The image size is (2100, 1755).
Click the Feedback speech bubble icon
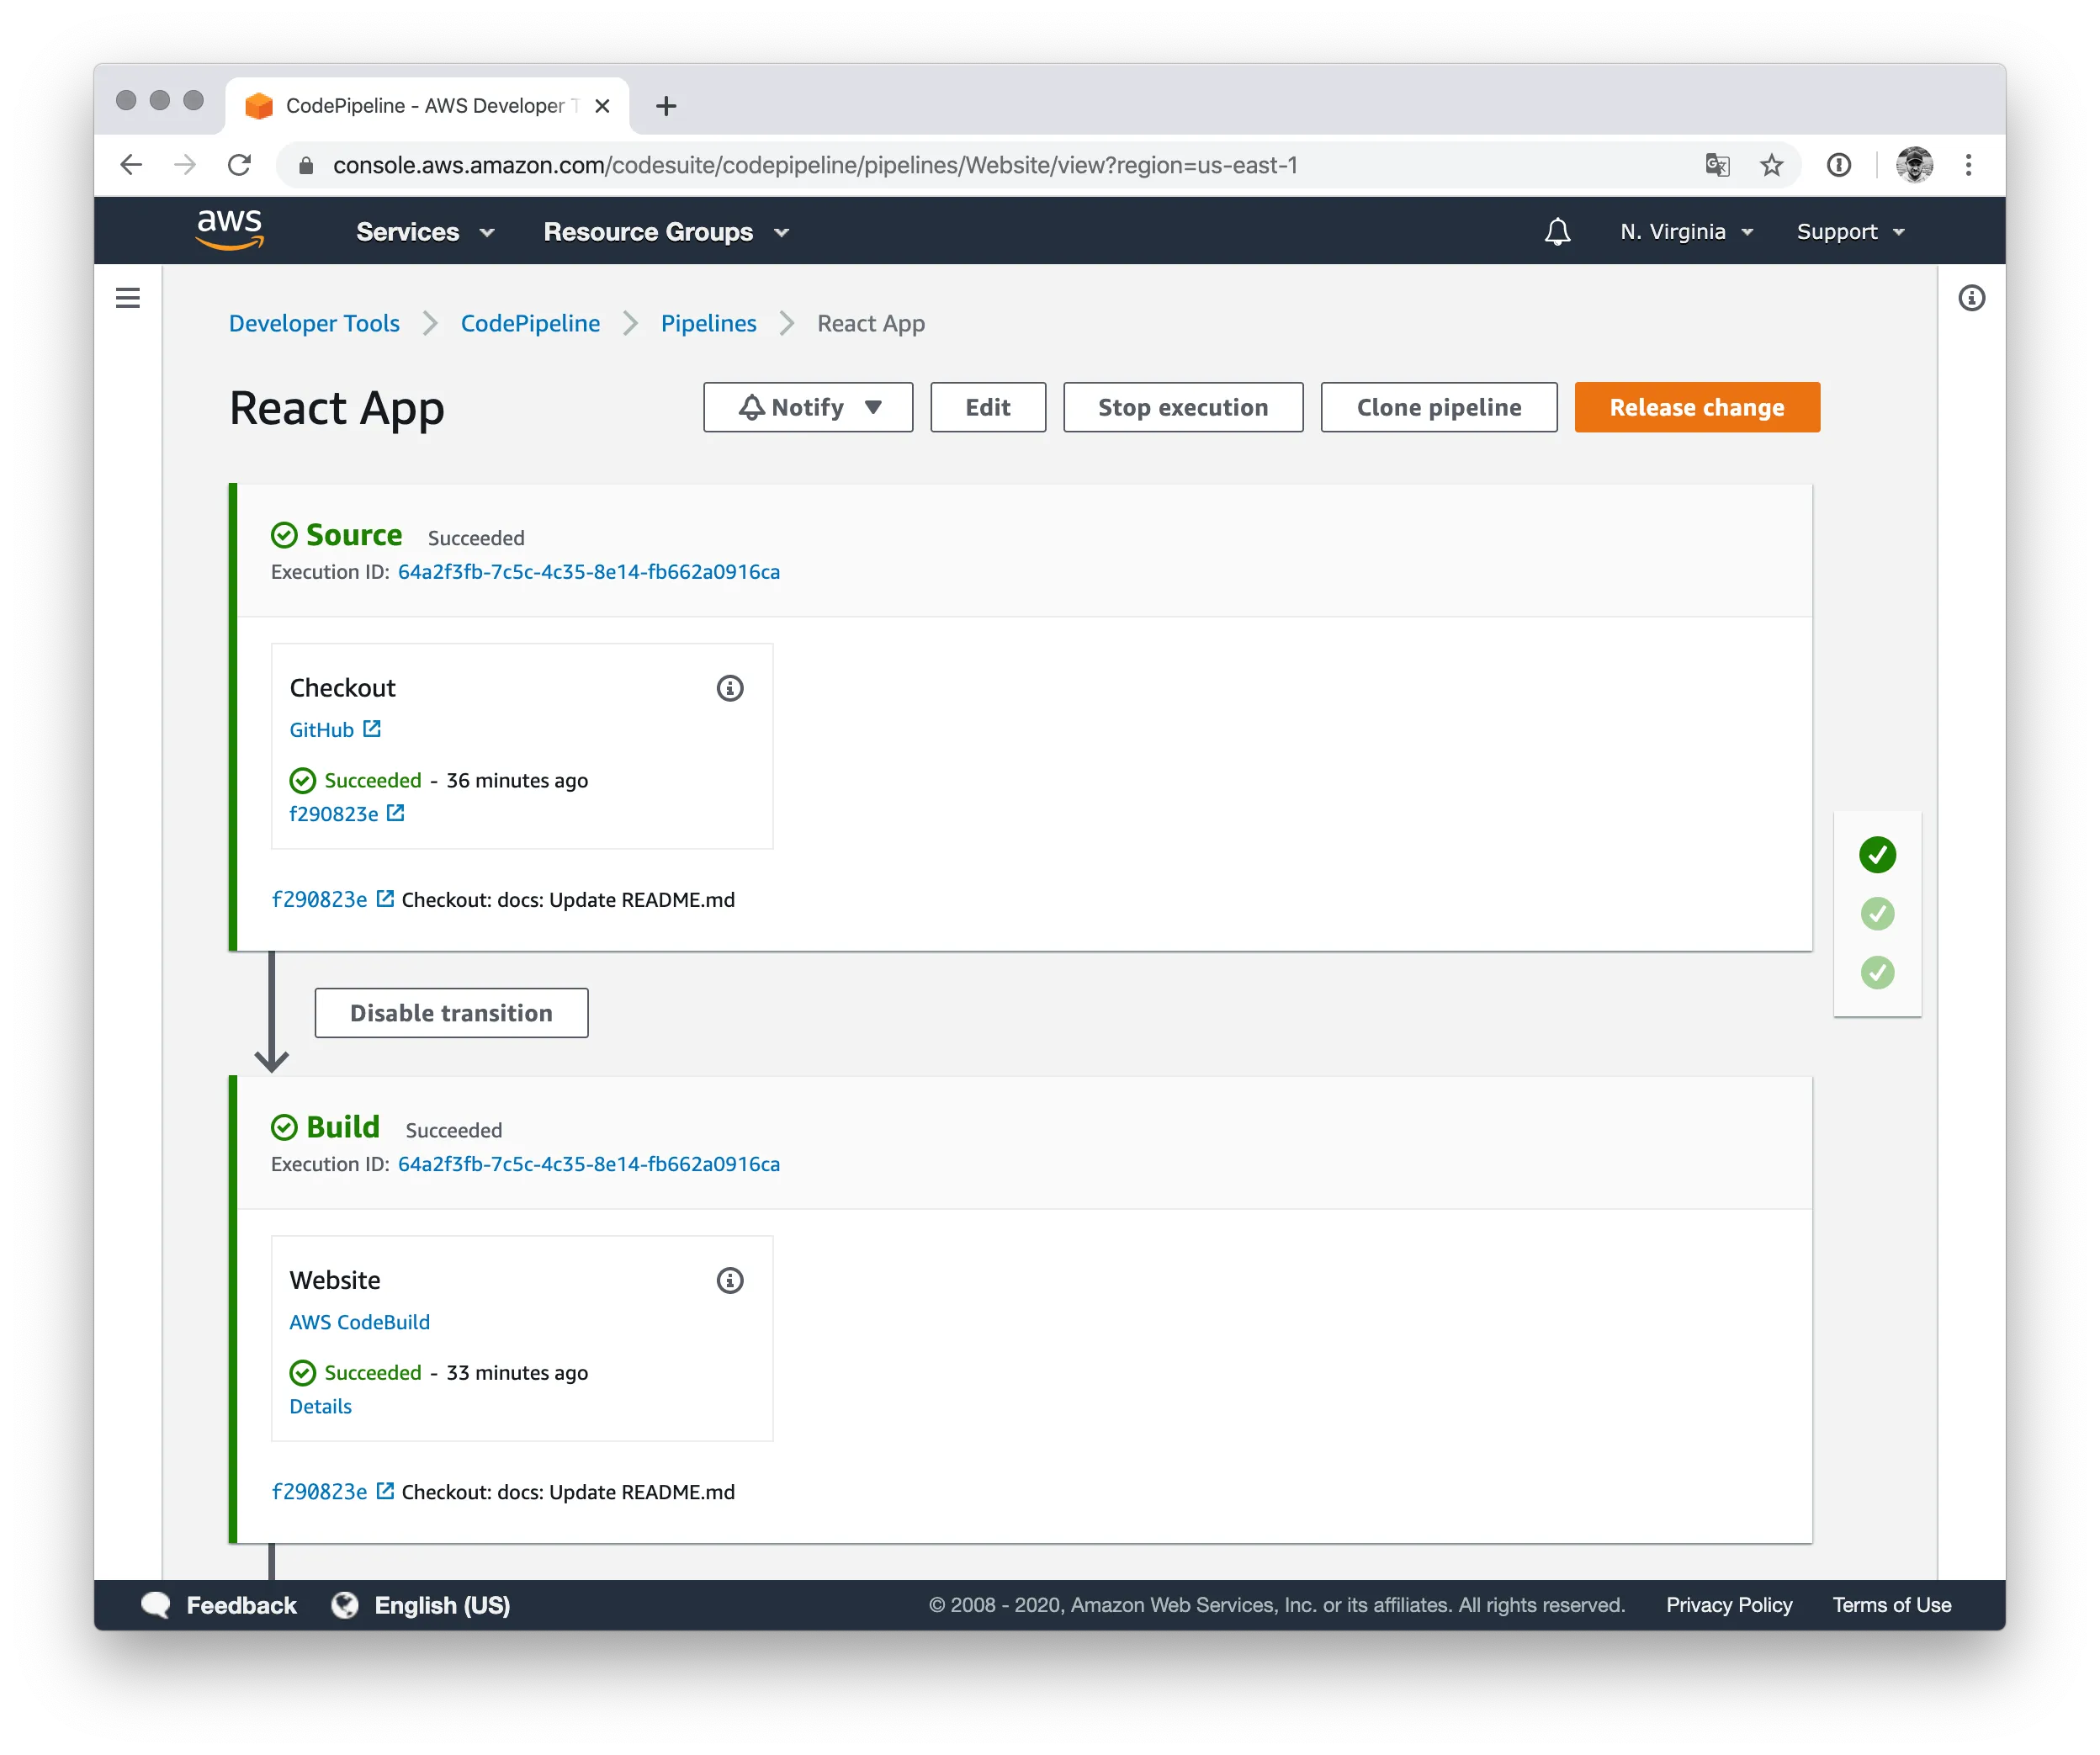[156, 1605]
